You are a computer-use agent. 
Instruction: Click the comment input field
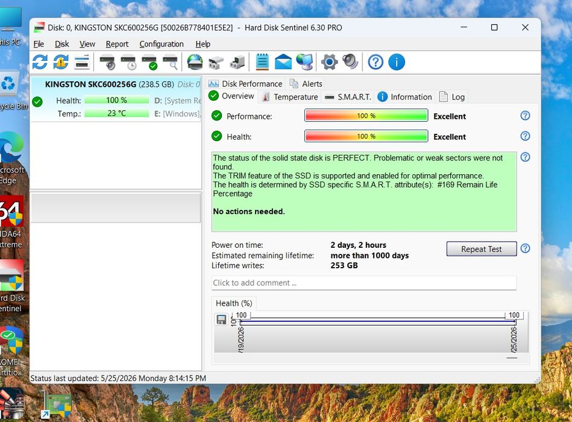(364, 283)
